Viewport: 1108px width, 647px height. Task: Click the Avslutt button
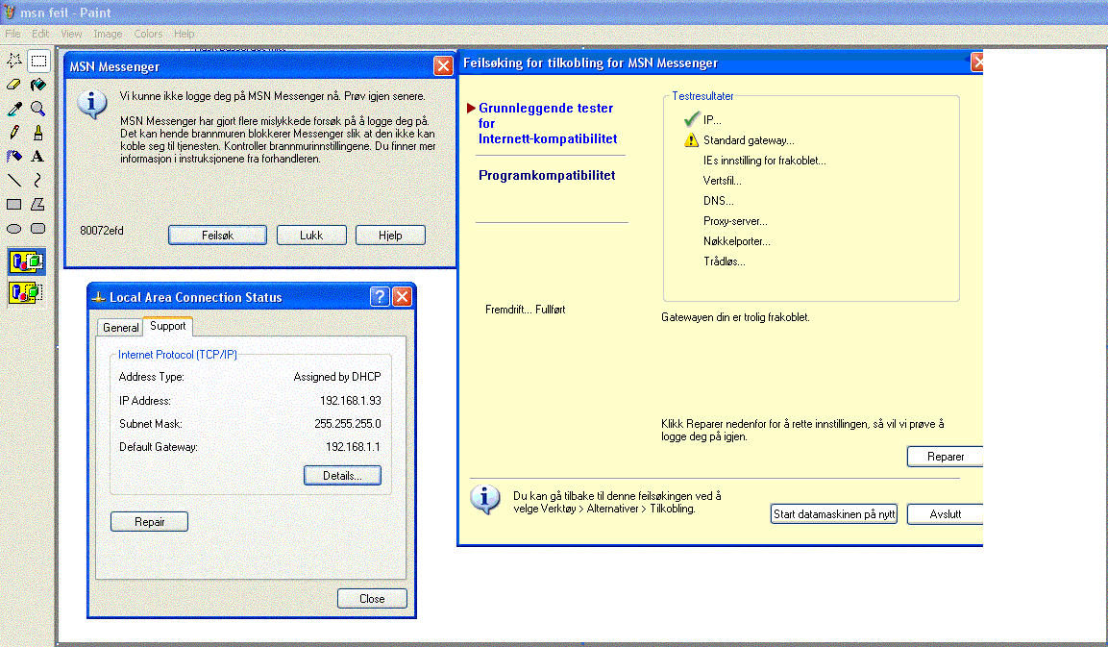(x=945, y=514)
